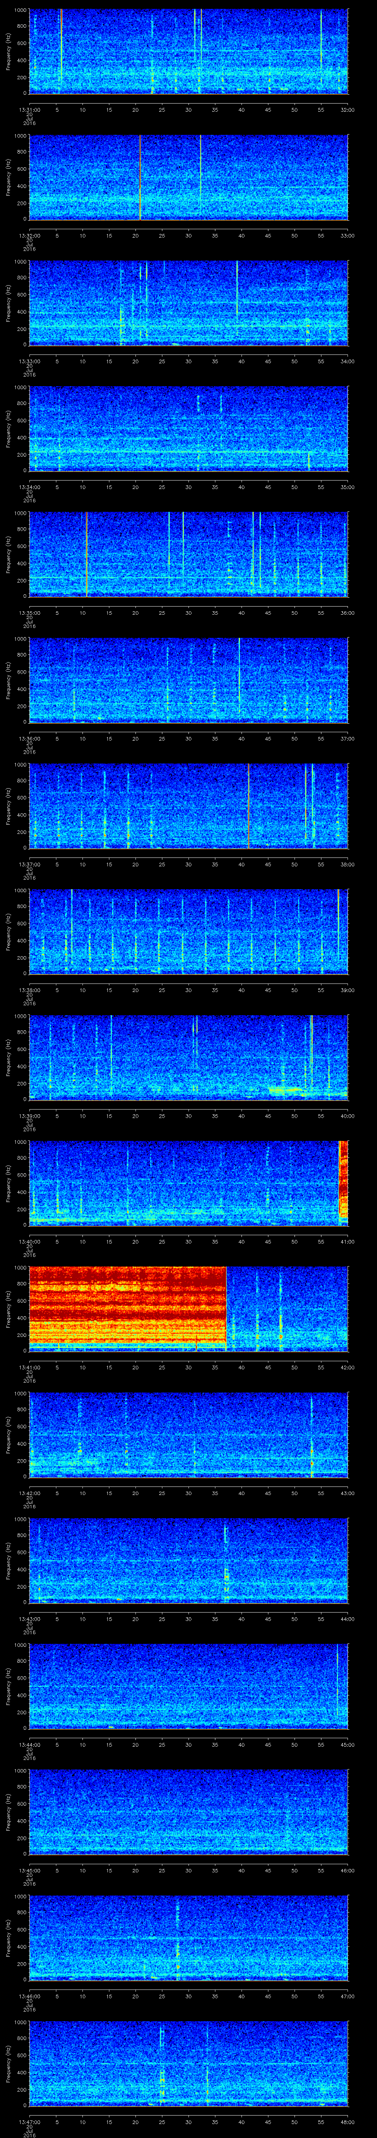Click the 13:41:00 start time label

[29, 1367]
